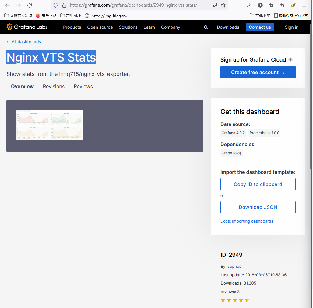This screenshot has height=308, width=313.
Task: Open the Products navigation menu
Action: pos(72,27)
